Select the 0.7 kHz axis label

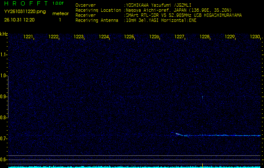[x=4, y=138]
